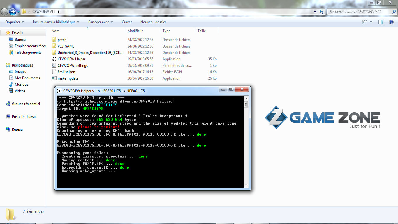Toggle the preview pane icon
This screenshot has width=398, height=224.
381,22
